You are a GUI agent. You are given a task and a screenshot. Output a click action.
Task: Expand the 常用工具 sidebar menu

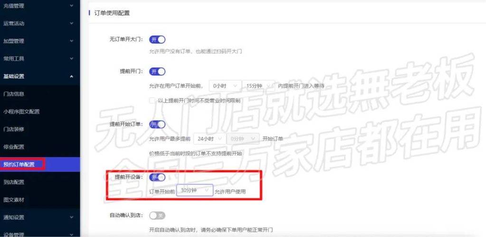pyautogui.click(x=40, y=58)
